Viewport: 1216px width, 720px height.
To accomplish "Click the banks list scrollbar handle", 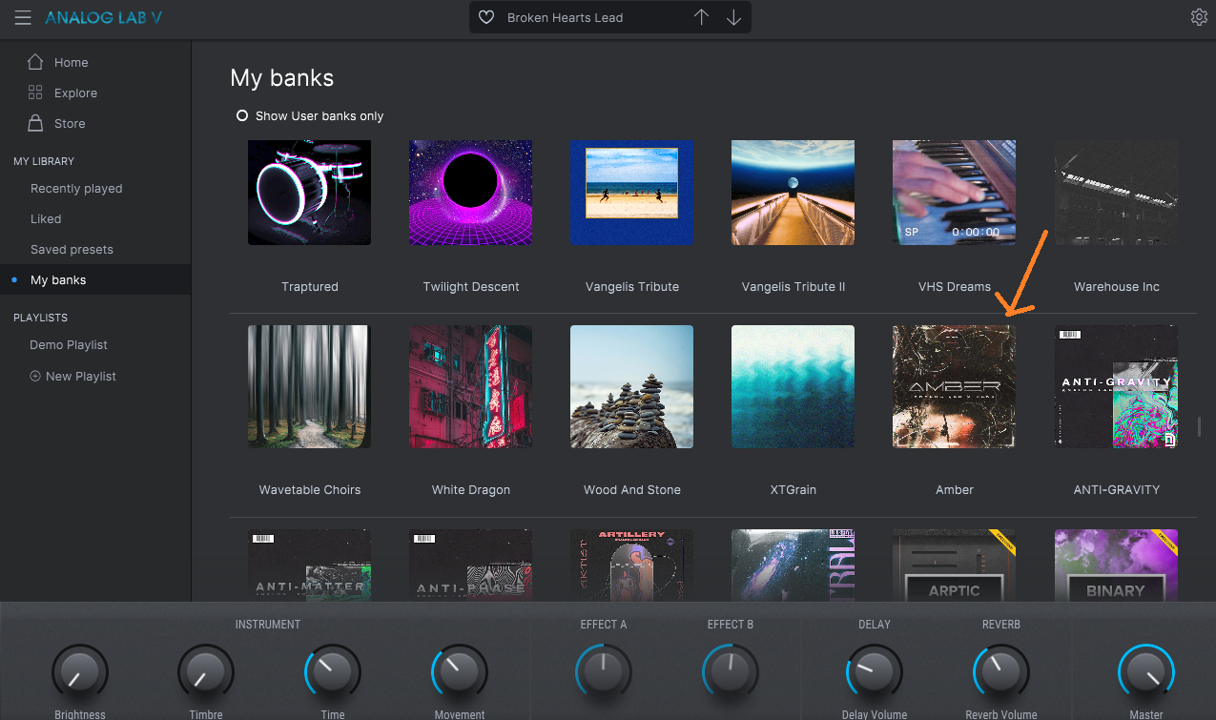I will (1201, 426).
